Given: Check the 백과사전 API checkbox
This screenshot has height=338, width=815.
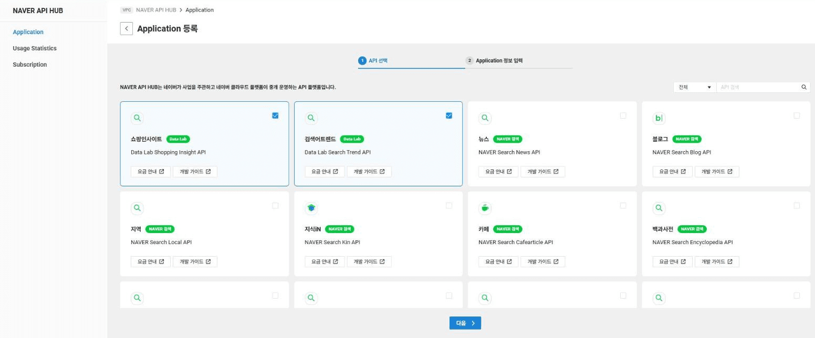Looking at the screenshot, I should click(x=797, y=206).
